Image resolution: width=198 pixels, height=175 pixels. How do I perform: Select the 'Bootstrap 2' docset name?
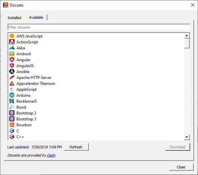26,113
